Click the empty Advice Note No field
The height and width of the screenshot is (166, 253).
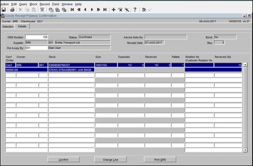pyautogui.click(x=166, y=37)
